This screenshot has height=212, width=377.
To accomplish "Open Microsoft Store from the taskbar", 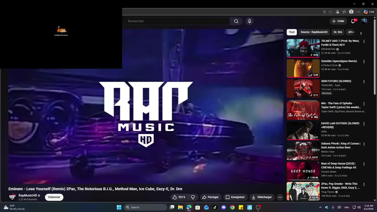I will pos(198,207).
